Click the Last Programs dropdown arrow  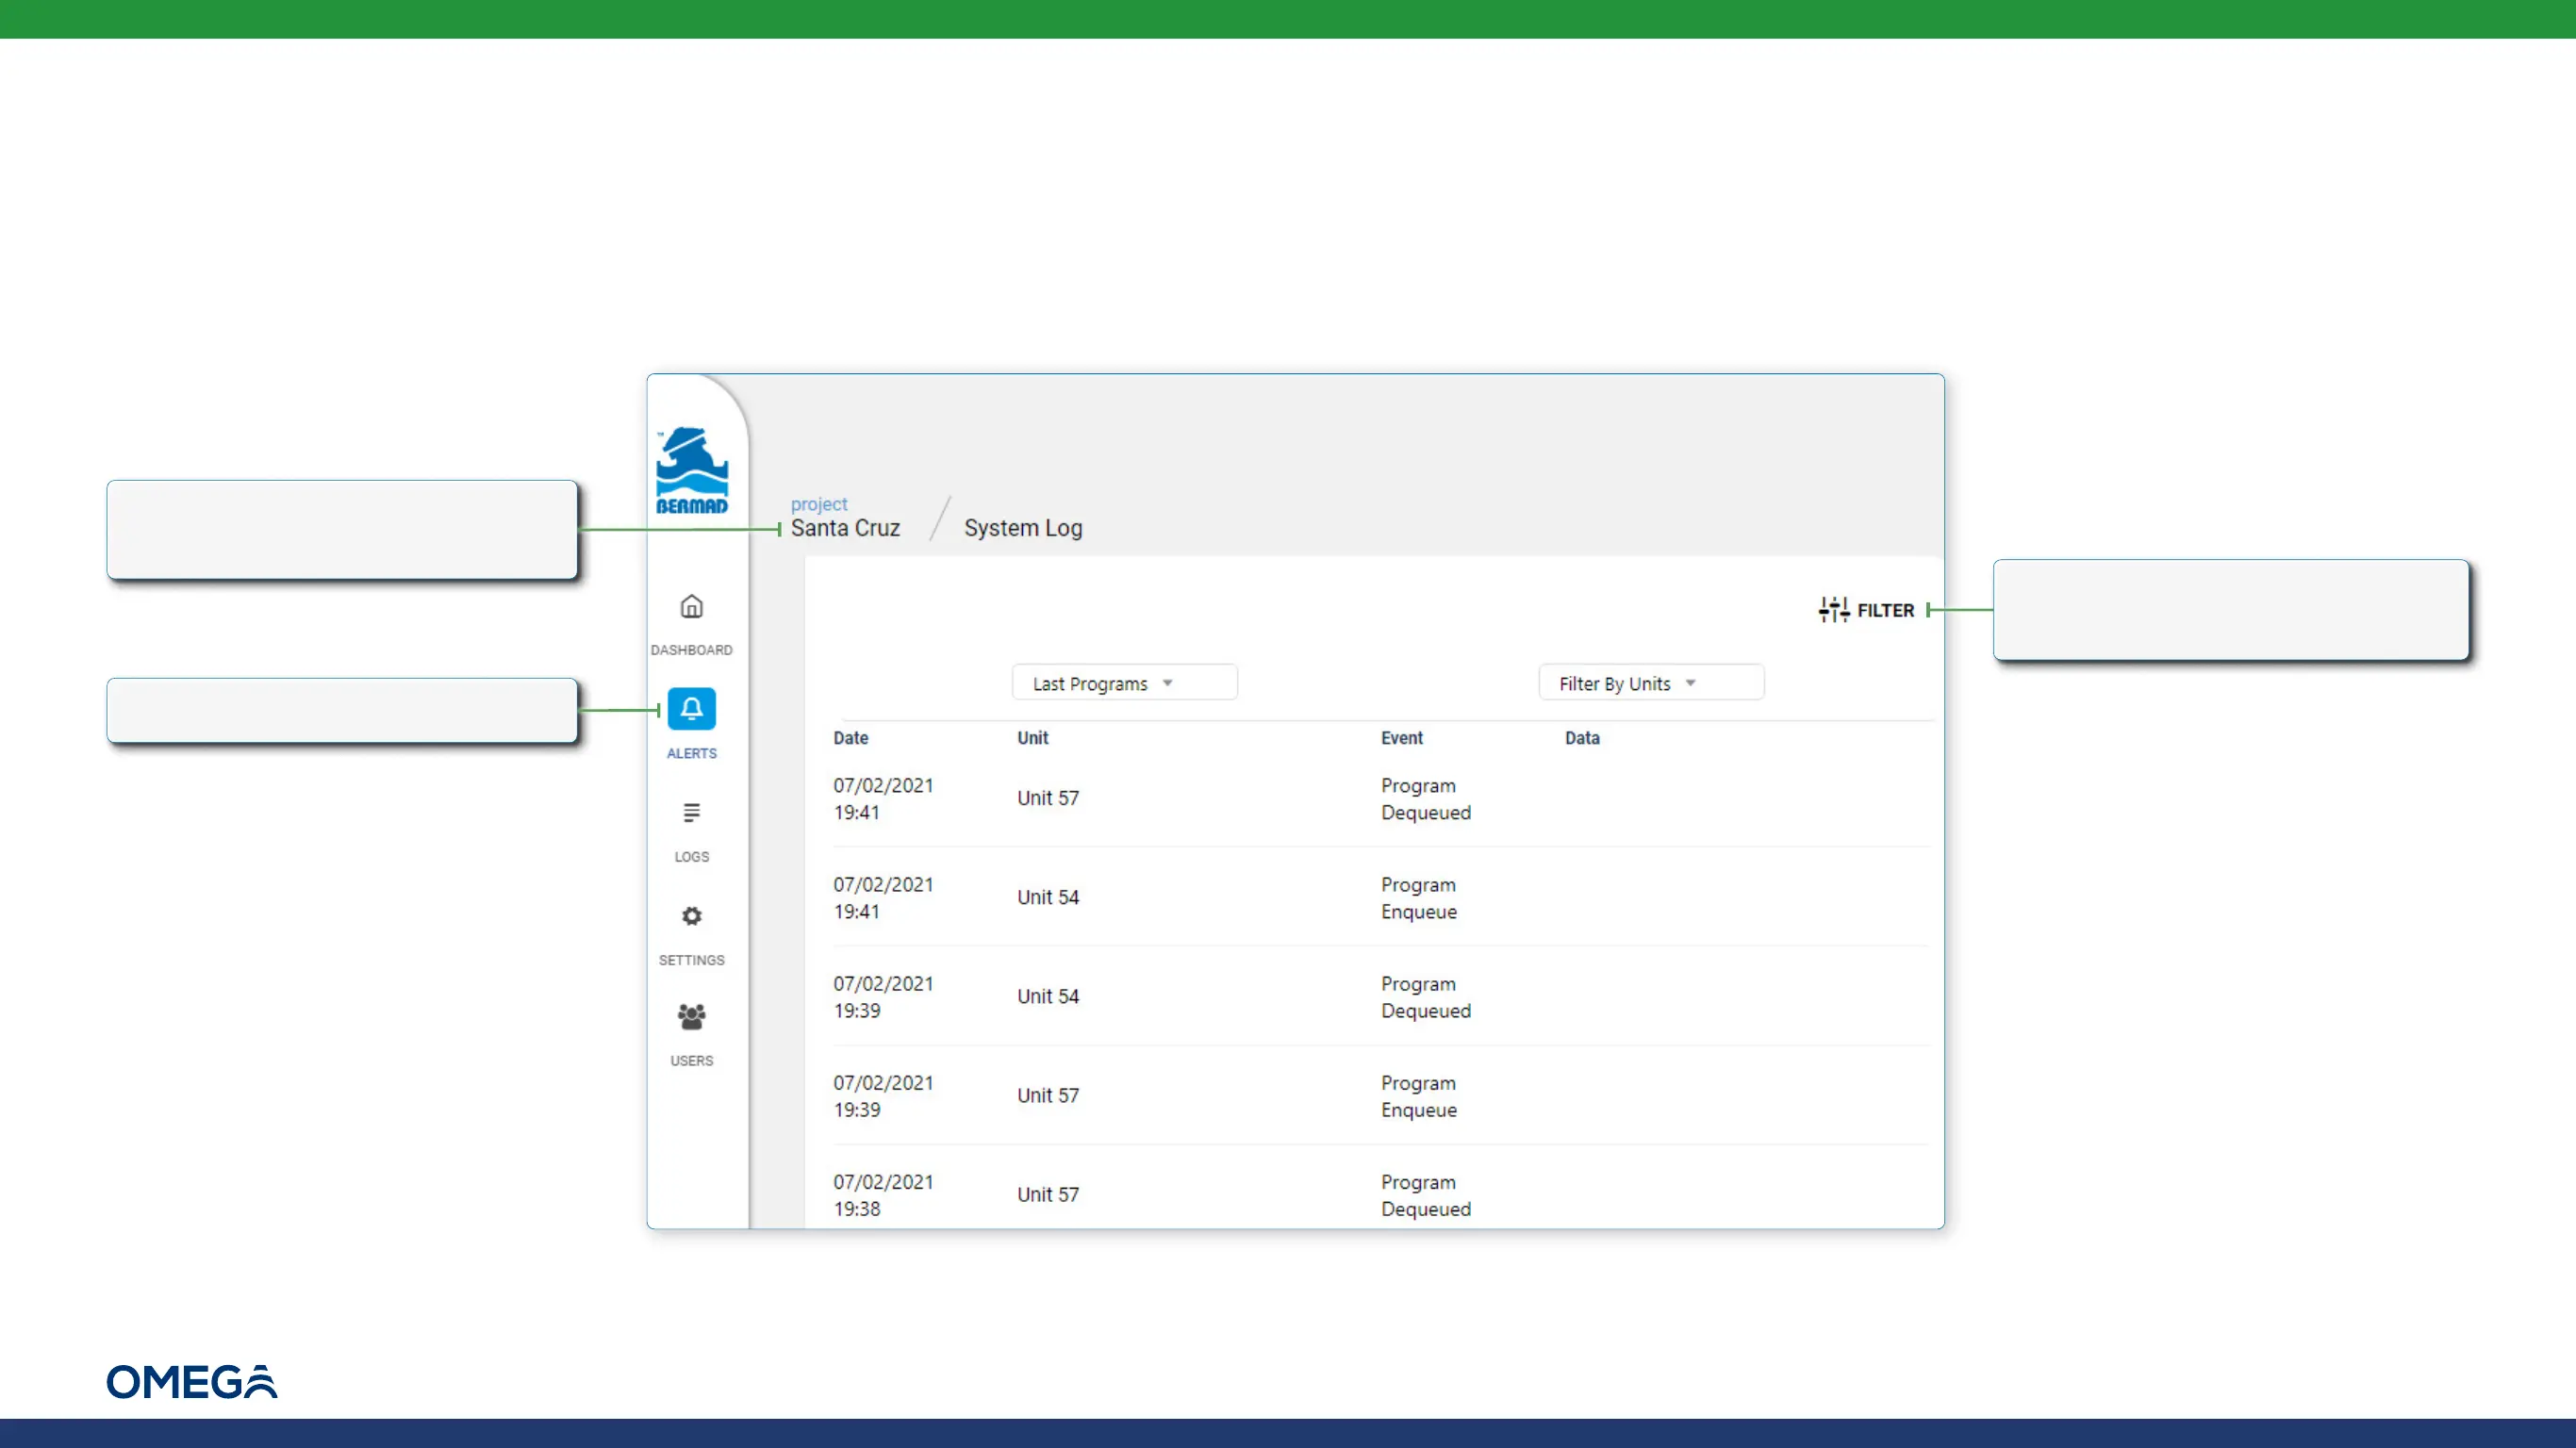1167,683
